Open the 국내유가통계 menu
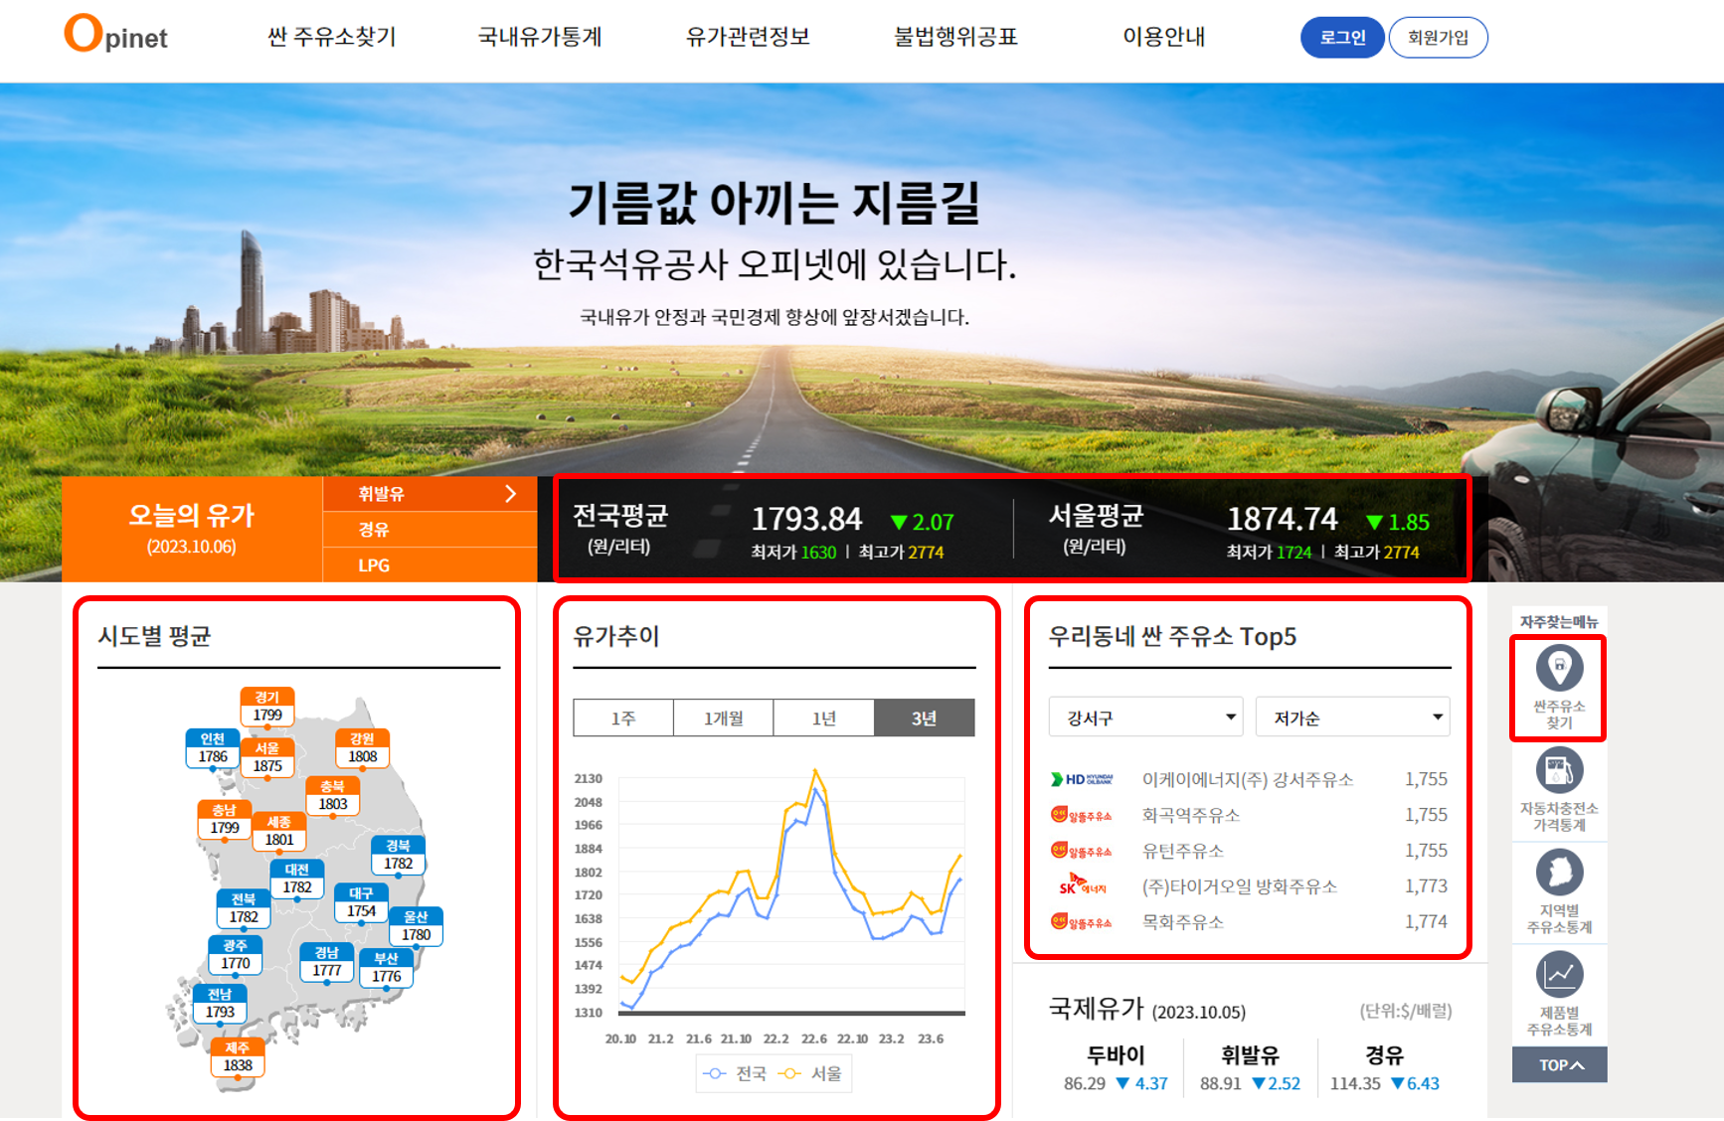 point(540,38)
